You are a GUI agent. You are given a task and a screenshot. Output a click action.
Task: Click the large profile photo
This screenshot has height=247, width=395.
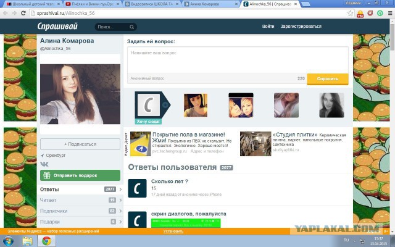click(80, 94)
